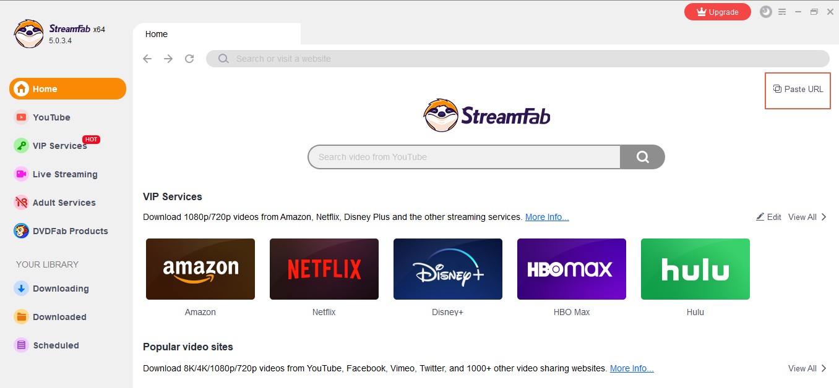
Task: Open the VIP Services More Info link
Action: pyautogui.click(x=547, y=217)
